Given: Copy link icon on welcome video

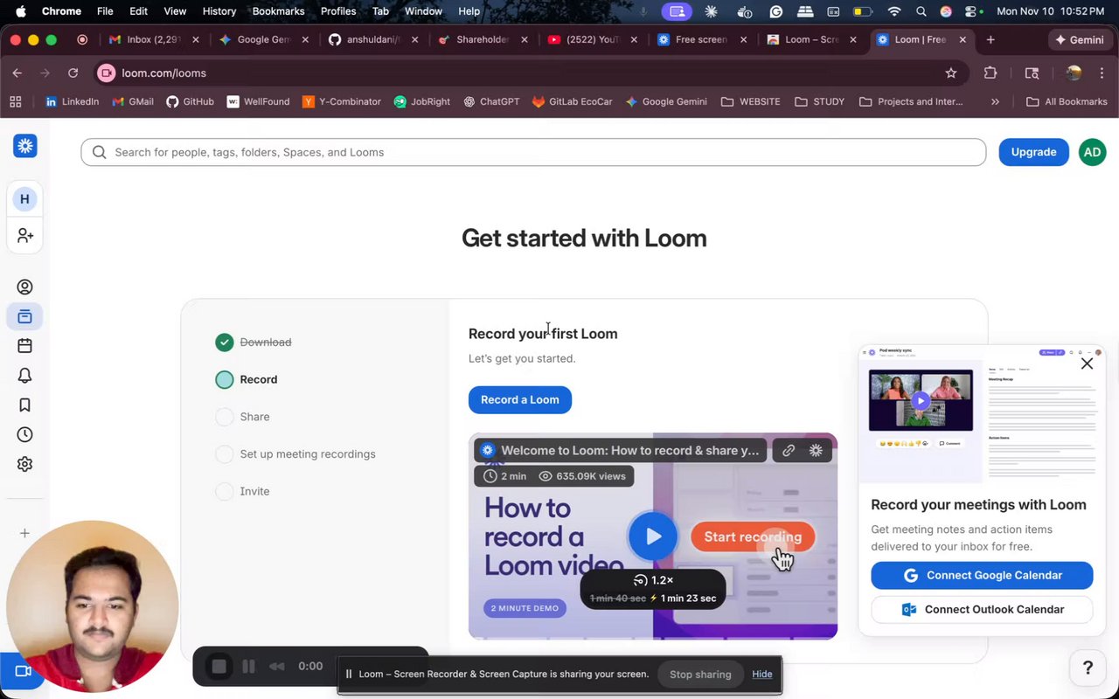Looking at the screenshot, I should pyautogui.click(x=789, y=450).
